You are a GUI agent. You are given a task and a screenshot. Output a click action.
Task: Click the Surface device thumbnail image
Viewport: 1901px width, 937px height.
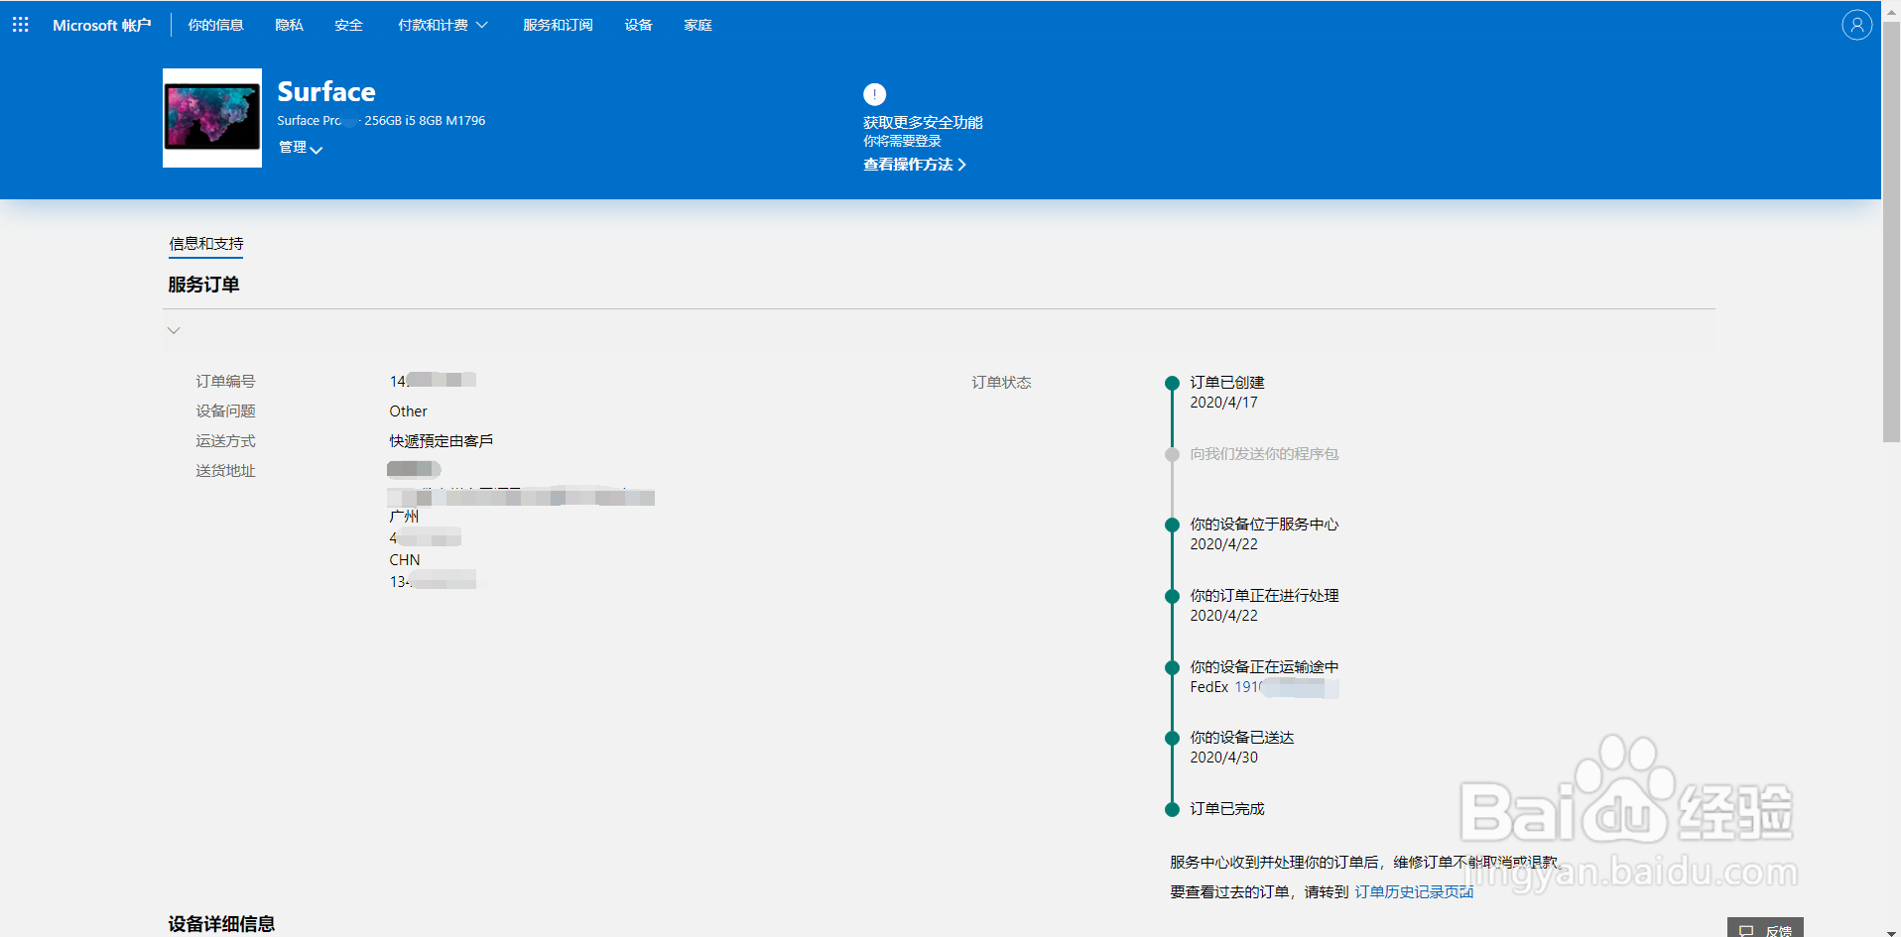[212, 118]
